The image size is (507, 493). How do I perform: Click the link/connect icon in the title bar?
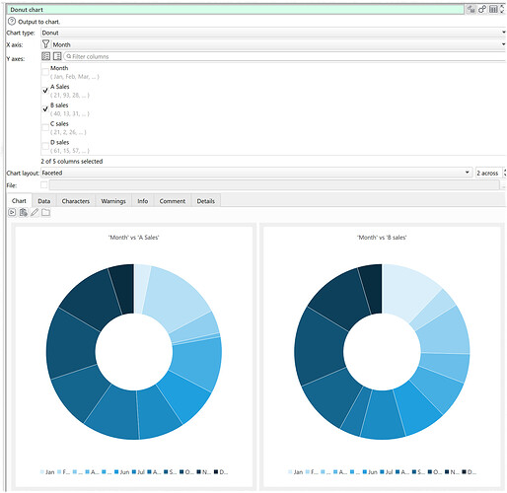[482, 9]
